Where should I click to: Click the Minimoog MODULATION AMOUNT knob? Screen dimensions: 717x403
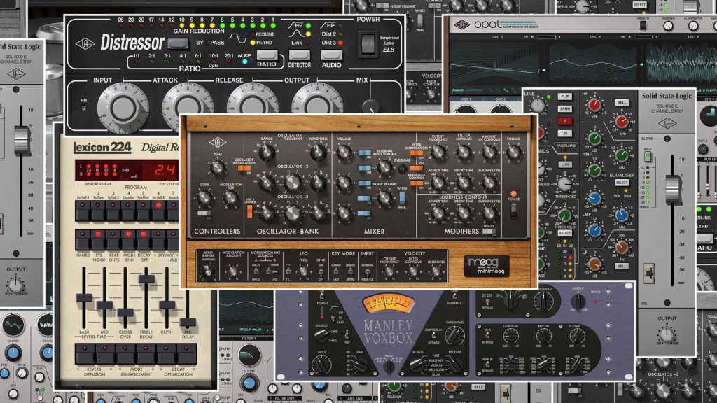click(232, 271)
